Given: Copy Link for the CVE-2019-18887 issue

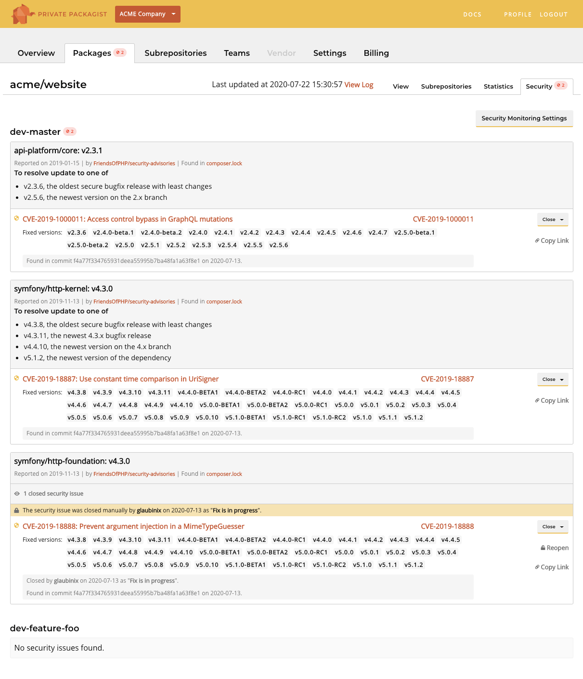Looking at the screenshot, I should point(552,401).
